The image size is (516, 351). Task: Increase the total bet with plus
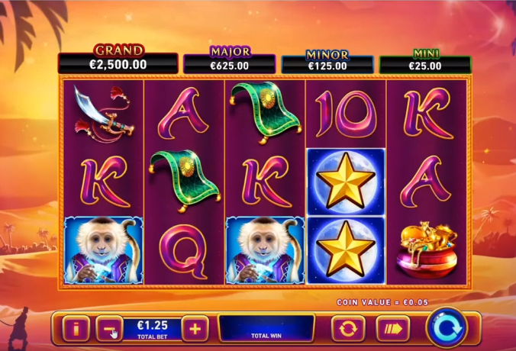point(195,329)
